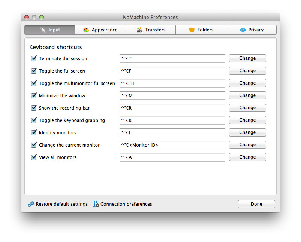Select the Toggle the fullscreen shortcut field
301x242 pixels.
click(172, 71)
